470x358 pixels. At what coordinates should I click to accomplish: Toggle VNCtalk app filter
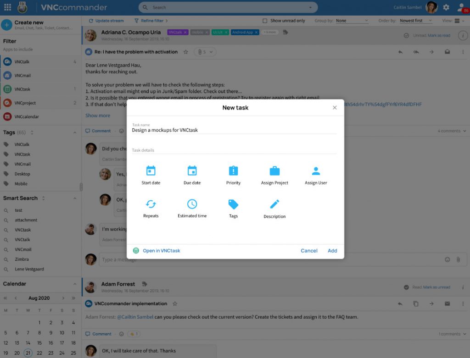click(x=40, y=62)
